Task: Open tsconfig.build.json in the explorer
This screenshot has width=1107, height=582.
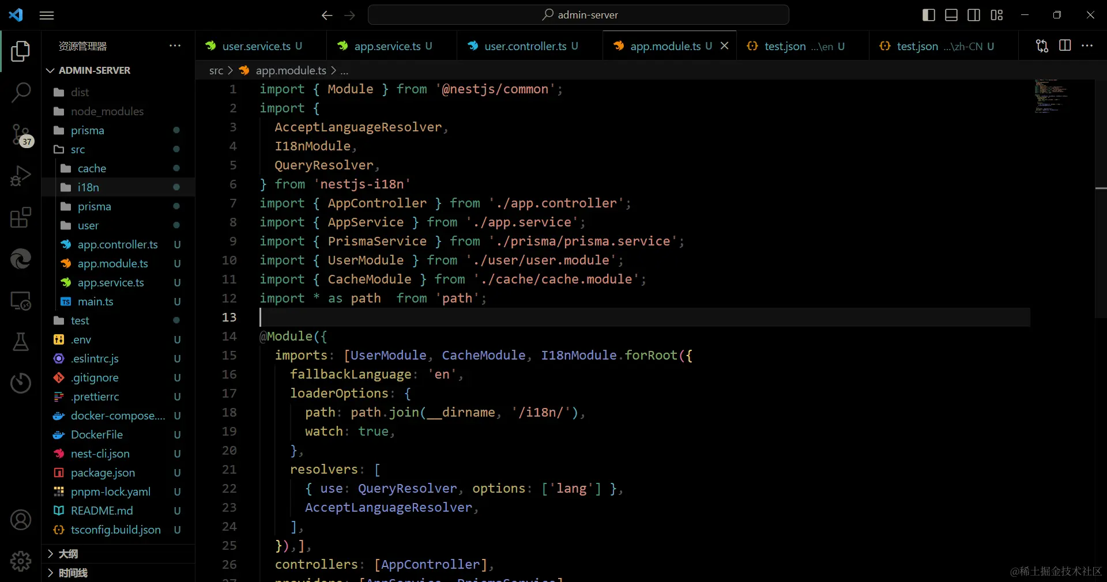Action: click(118, 530)
